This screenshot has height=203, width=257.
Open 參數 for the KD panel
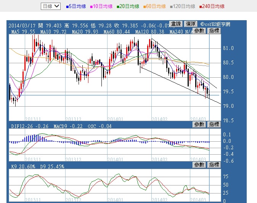tap(199, 165)
